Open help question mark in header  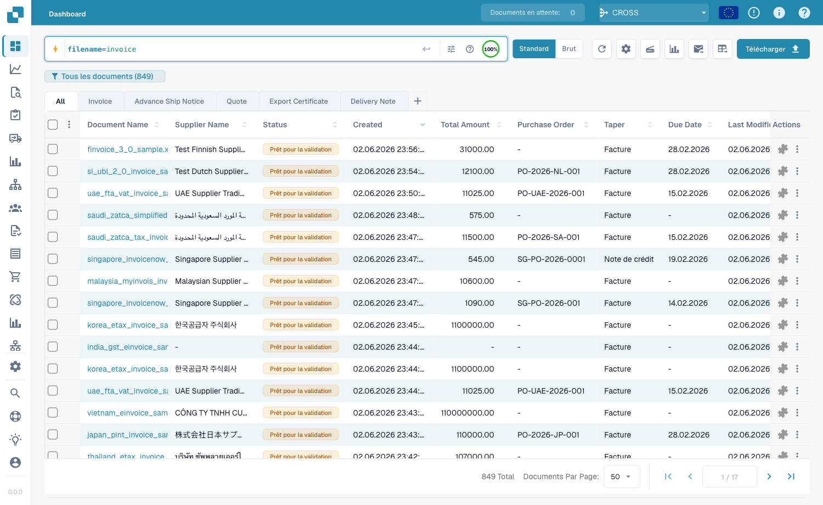pos(804,13)
